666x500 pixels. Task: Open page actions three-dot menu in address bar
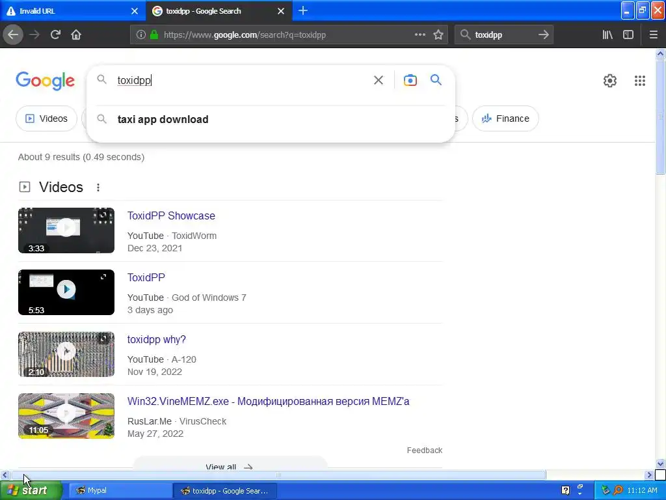pos(420,35)
